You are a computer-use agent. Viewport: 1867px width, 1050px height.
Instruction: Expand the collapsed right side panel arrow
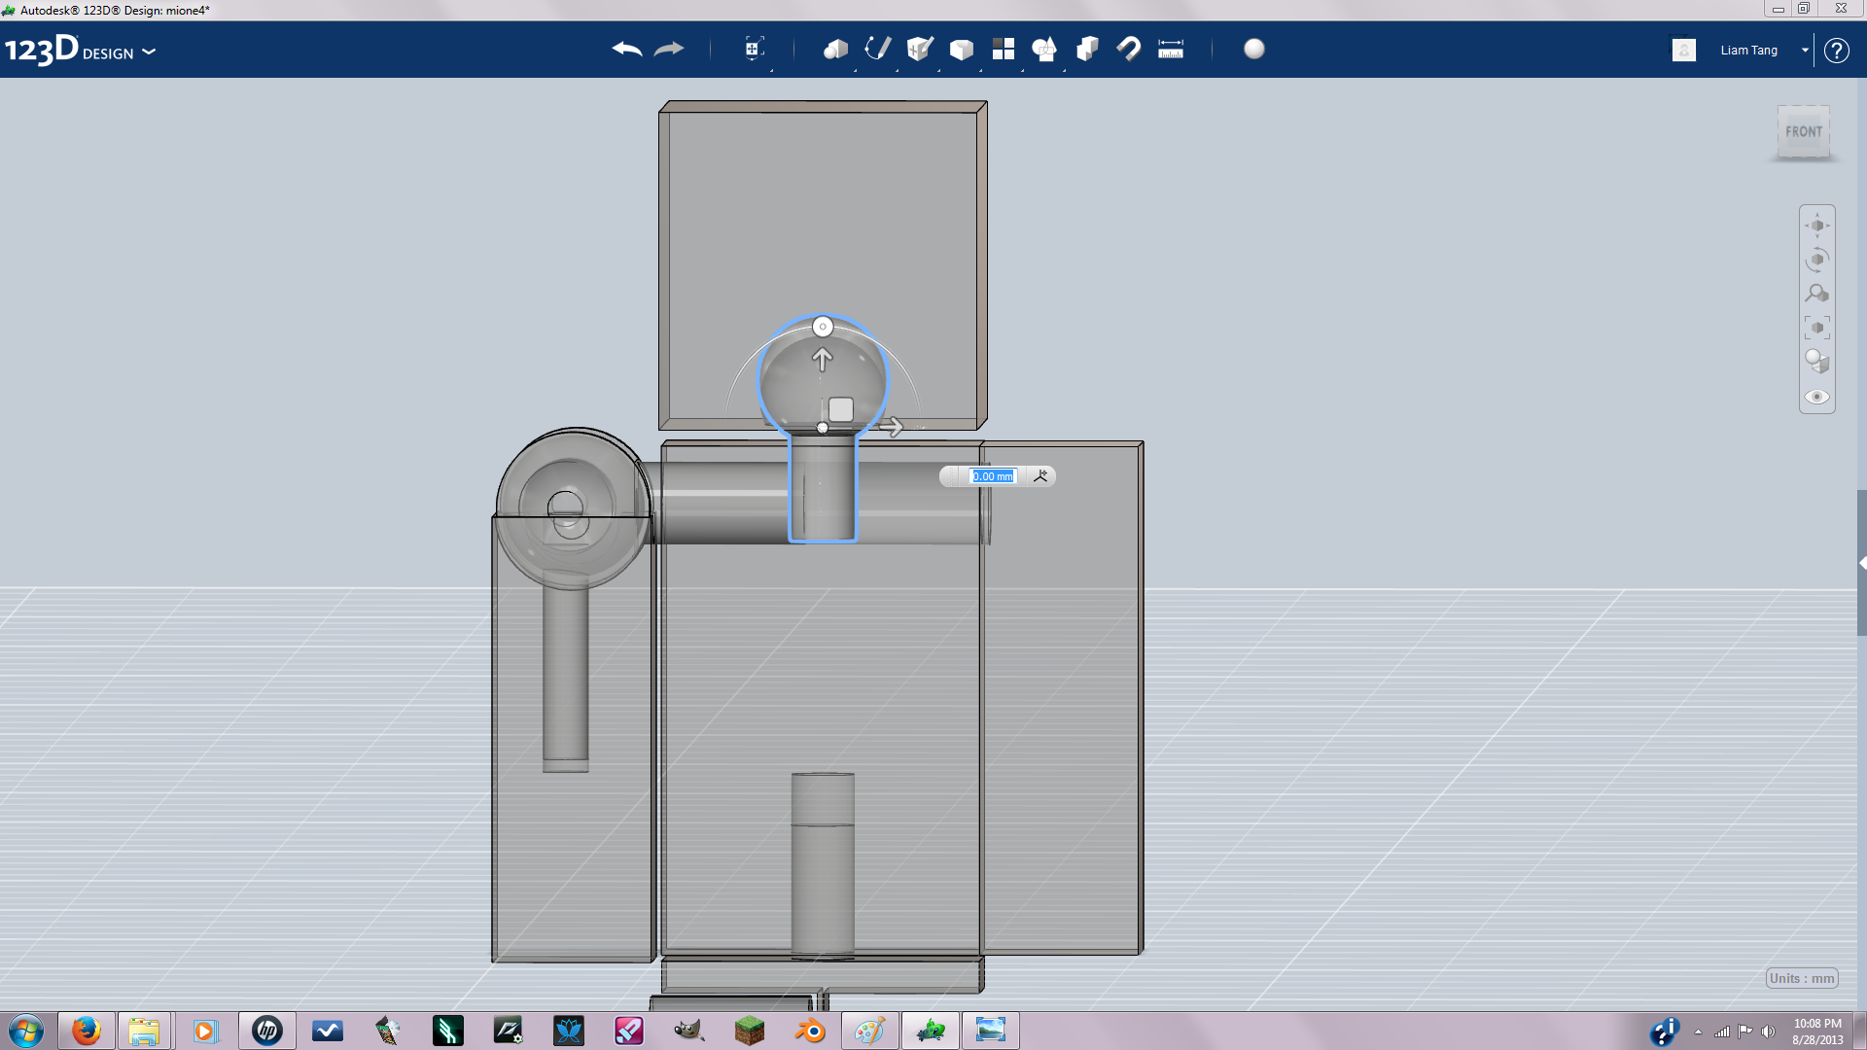point(1862,563)
